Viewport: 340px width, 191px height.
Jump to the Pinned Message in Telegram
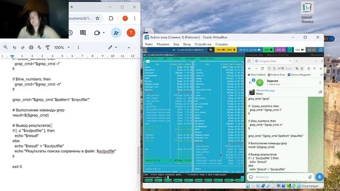(266, 92)
